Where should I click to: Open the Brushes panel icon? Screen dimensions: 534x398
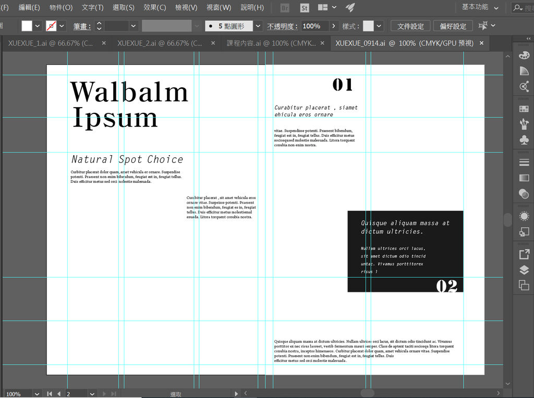point(524,124)
